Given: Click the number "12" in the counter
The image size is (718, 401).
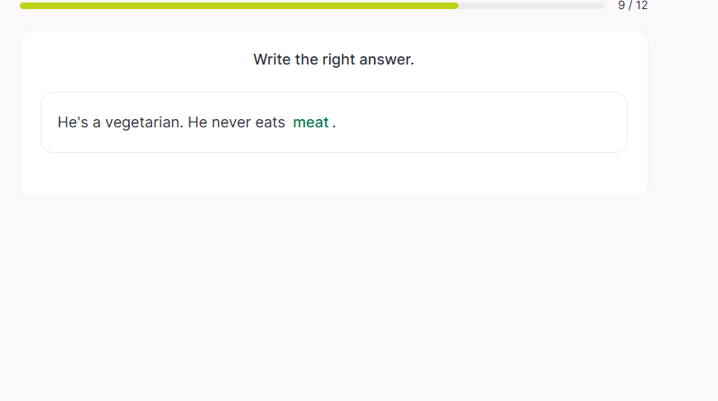Looking at the screenshot, I should [x=641, y=5].
